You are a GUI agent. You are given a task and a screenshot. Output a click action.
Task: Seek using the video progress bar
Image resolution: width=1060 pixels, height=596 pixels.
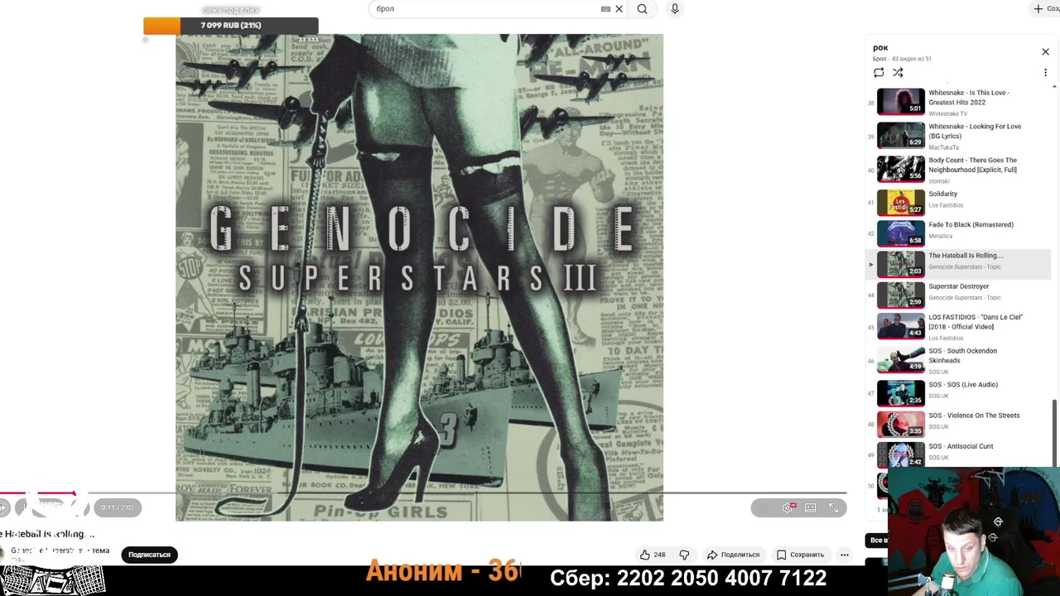423,493
